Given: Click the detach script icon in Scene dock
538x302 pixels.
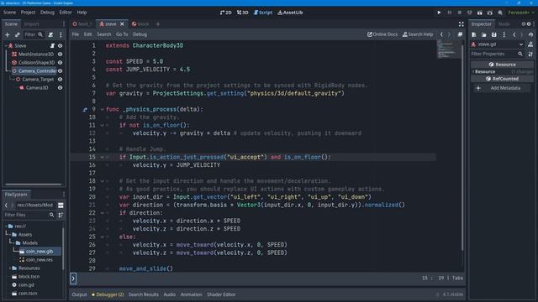Looking at the screenshot, I should pos(50,34).
